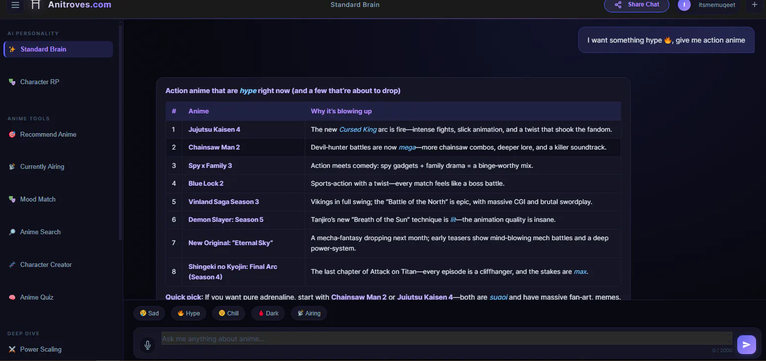The width and height of the screenshot is (766, 361).
Task: Switch to Character RP mode
Action: (x=58, y=82)
